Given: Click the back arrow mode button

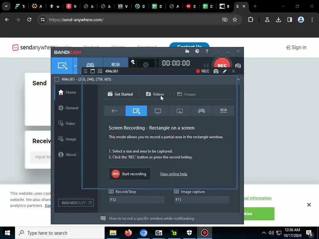Looking at the screenshot, I should tap(115, 111).
